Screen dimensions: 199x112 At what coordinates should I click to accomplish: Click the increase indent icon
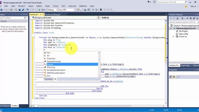(x=88, y=10)
